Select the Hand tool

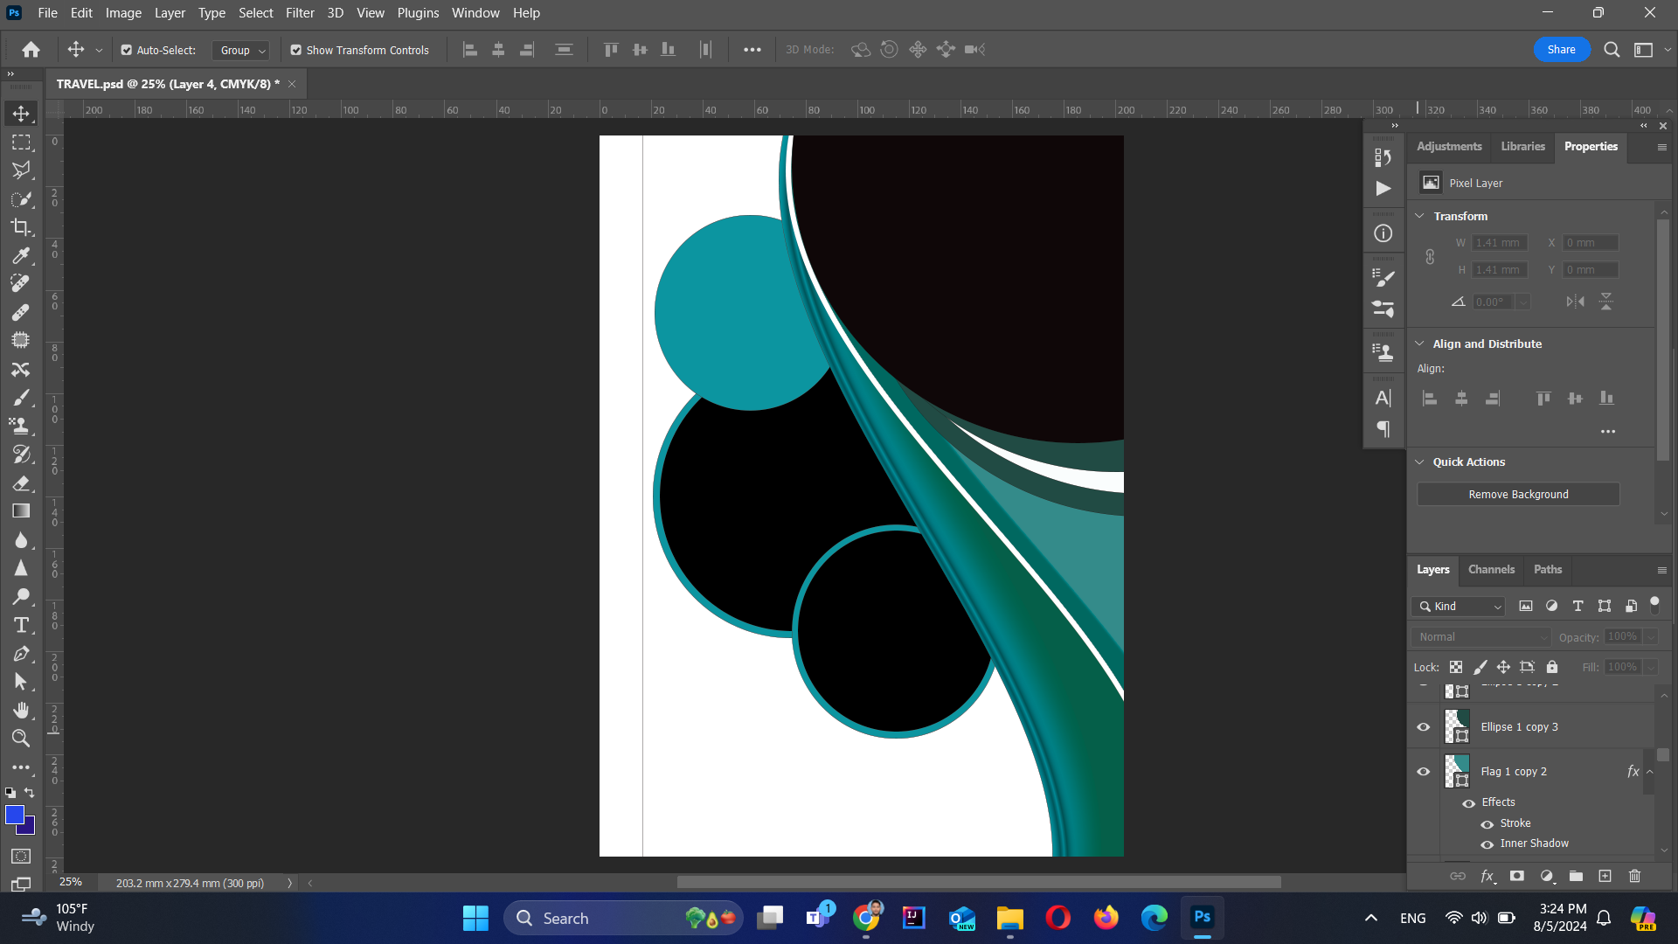click(21, 710)
